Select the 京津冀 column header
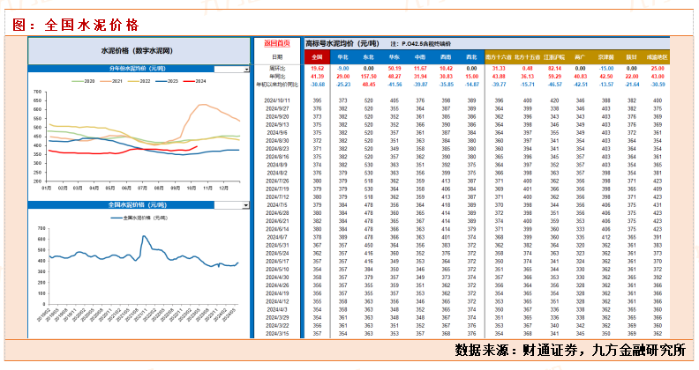This screenshot has height=370, width=699. [605, 57]
